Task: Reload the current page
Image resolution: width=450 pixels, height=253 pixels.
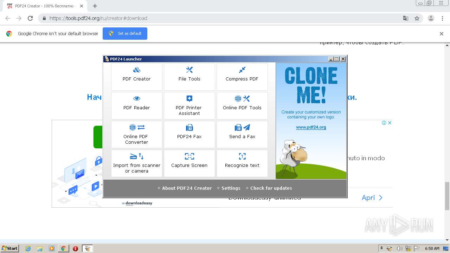Action: click(x=30, y=18)
